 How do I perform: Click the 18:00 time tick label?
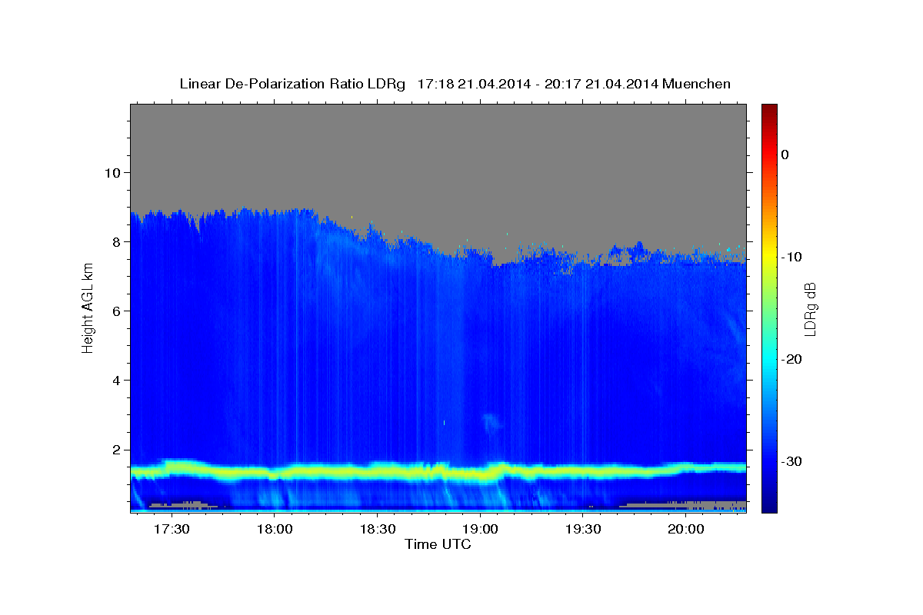[x=274, y=530]
